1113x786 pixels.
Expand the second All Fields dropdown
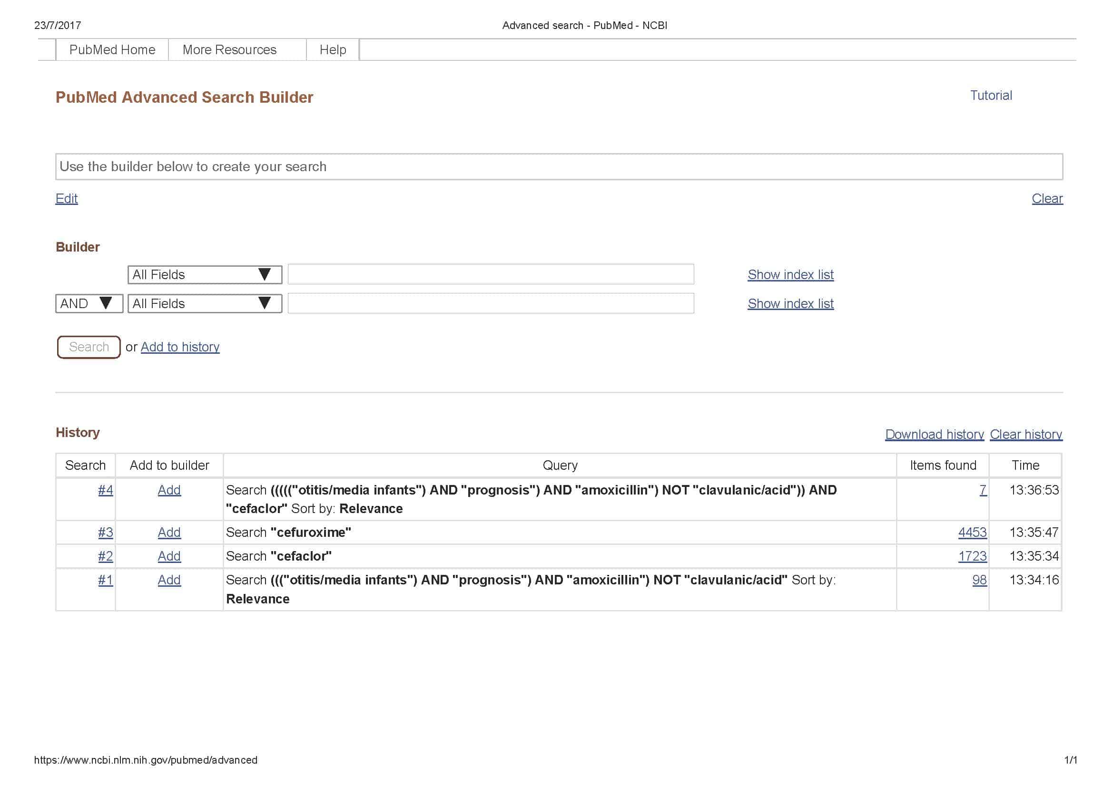pos(205,304)
